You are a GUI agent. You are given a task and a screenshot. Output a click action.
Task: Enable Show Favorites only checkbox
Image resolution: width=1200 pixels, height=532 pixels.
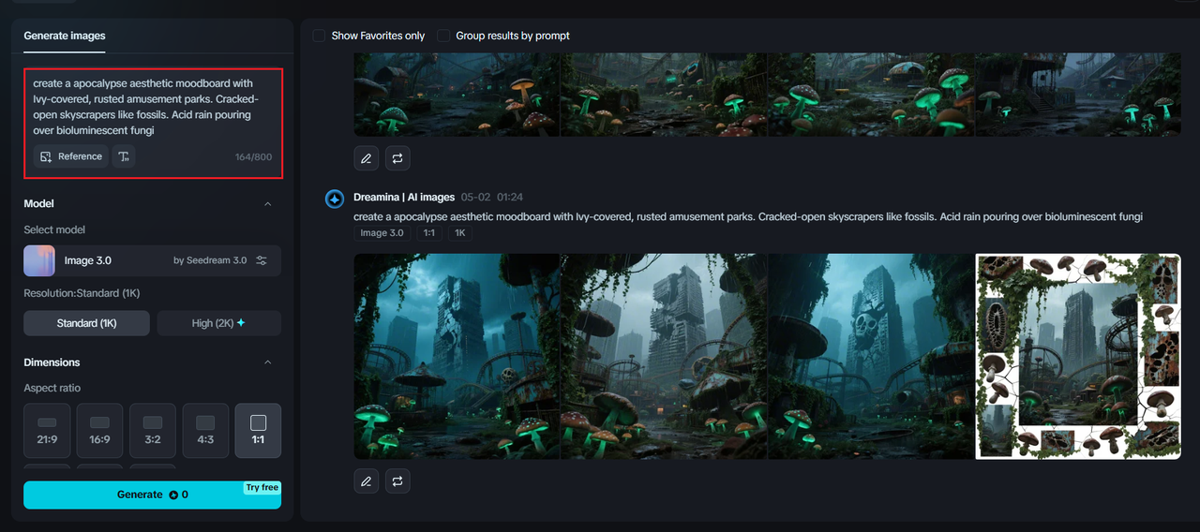319,36
